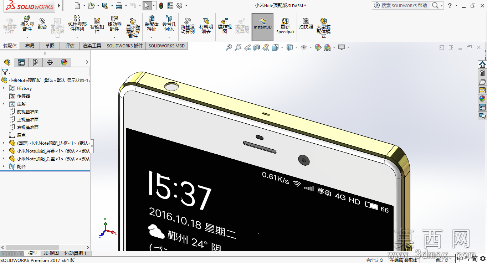This screenshot has height=263, width=487.
Task: Open the dropdown arrow beside Options gear
Action: 186,6
